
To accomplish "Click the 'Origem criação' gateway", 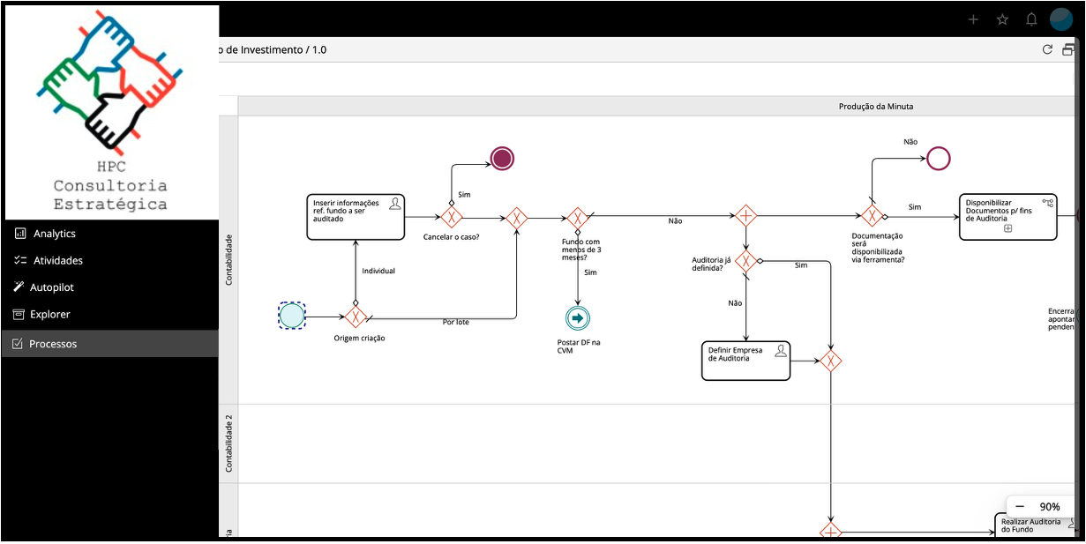I will tap(357, 315).
